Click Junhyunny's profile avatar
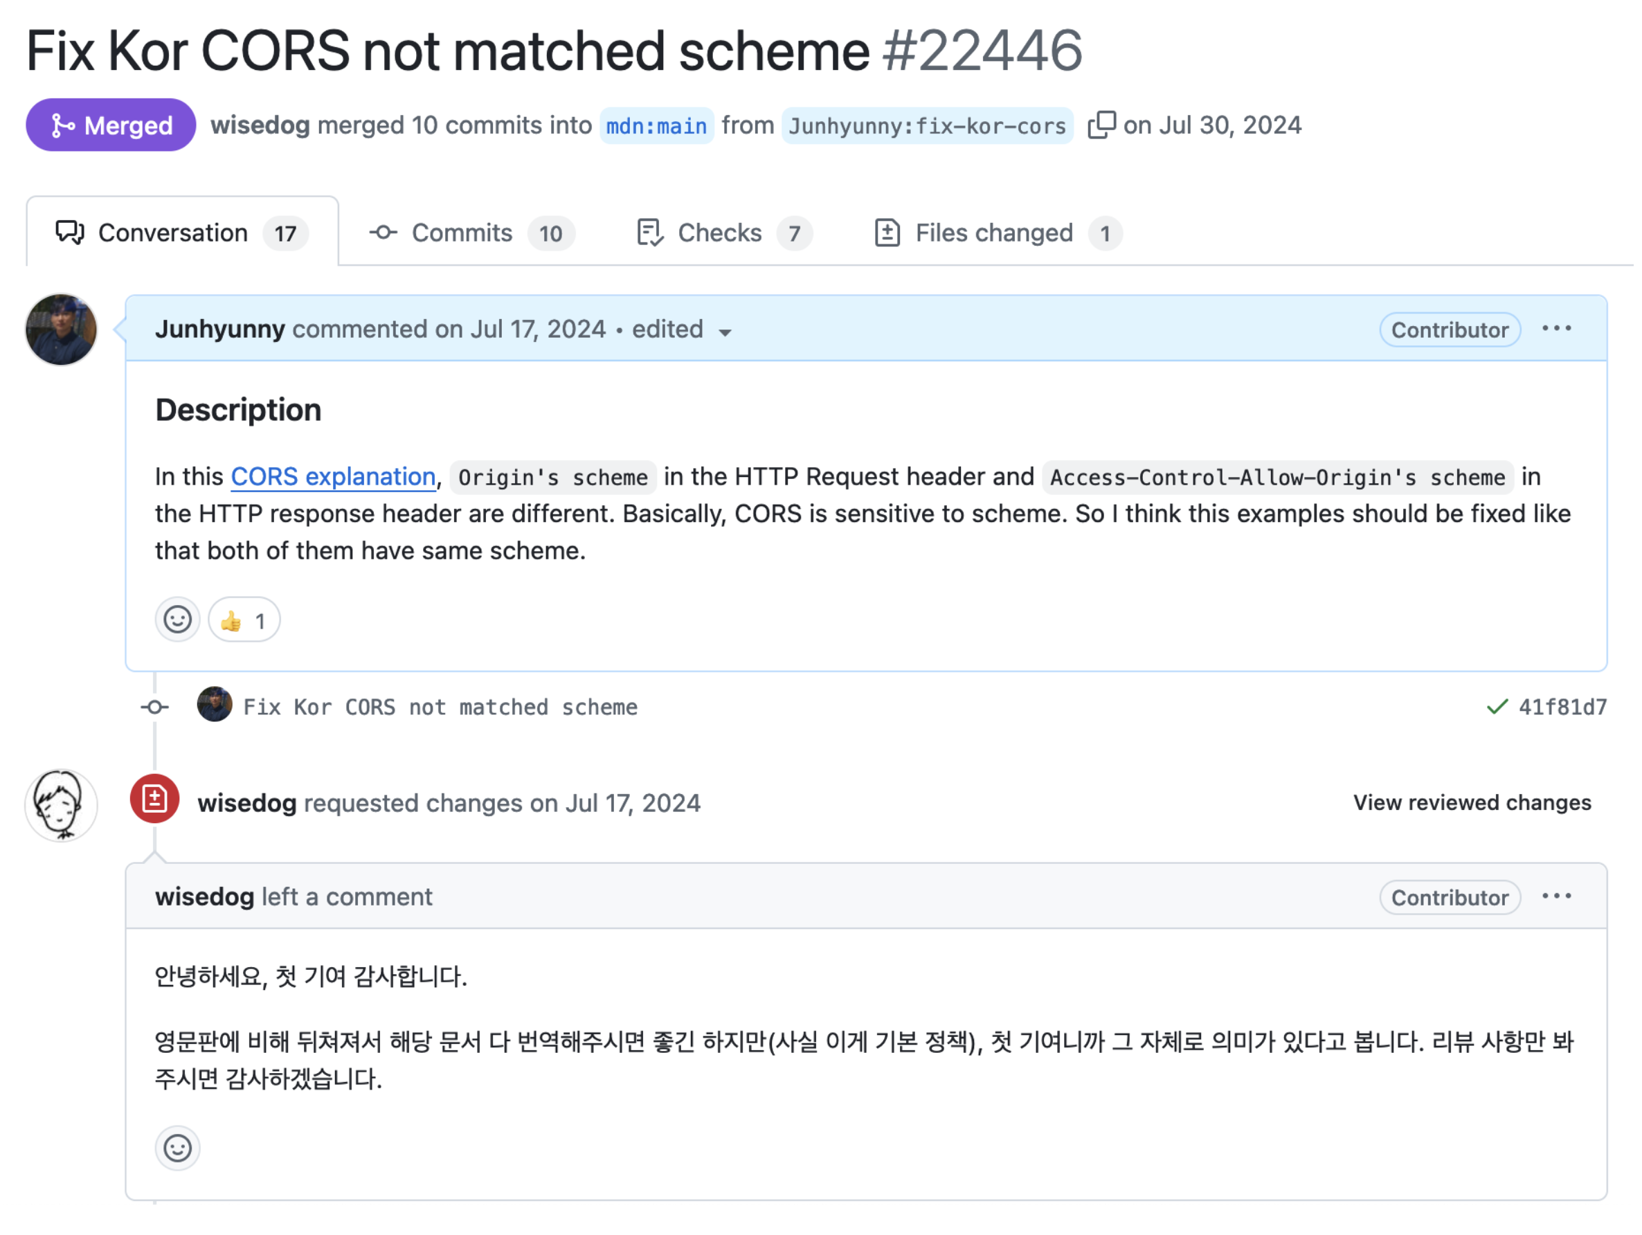Viewport: 1642px width, 1235px height. 61,330
